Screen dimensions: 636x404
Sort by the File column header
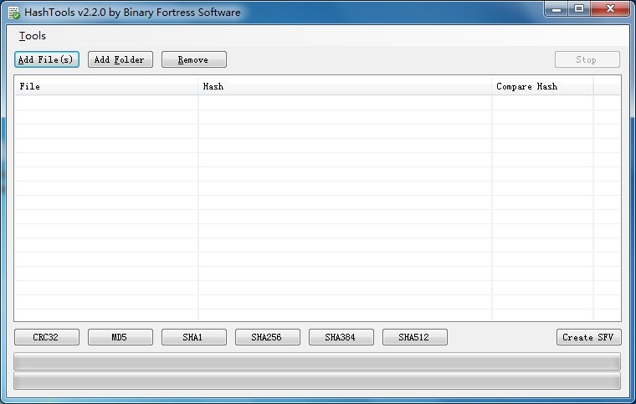105,86
